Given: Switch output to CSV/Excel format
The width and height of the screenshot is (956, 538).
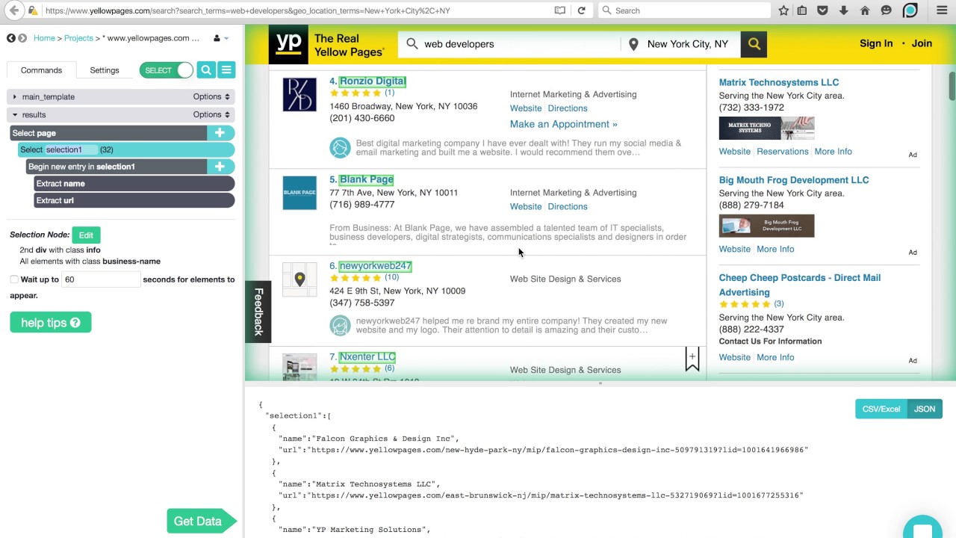Looking at the screenshot, I should [881, 409].
